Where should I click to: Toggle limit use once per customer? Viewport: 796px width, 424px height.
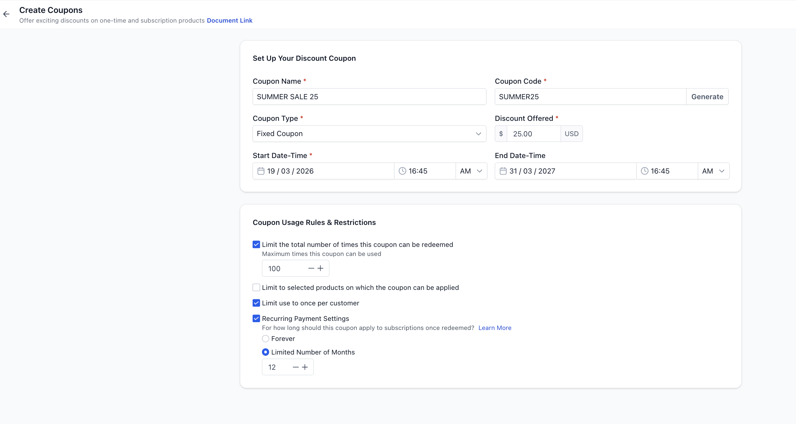256,303
